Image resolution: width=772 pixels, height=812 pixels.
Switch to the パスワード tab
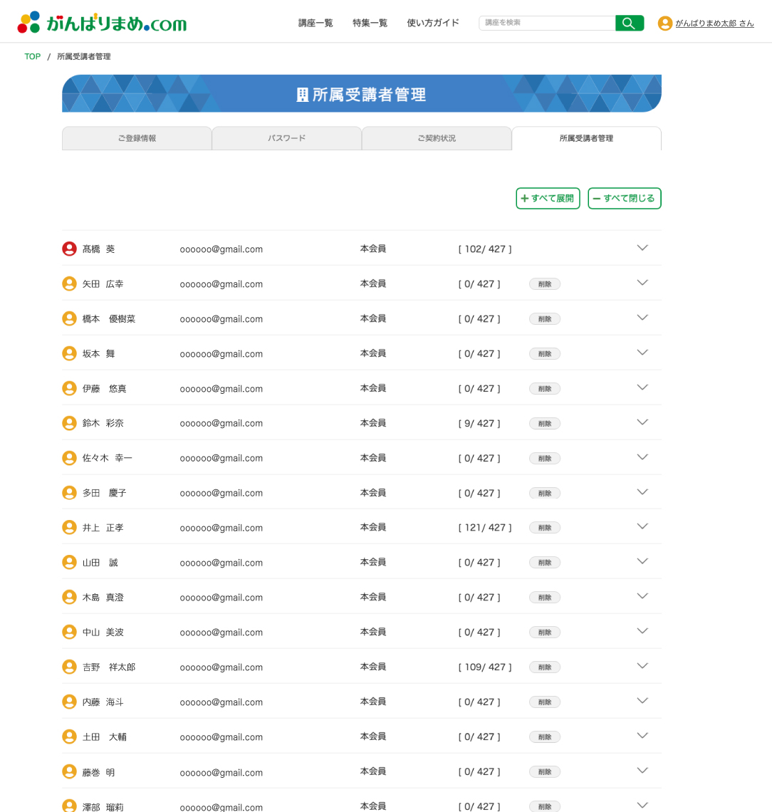(x=286, y=138)
